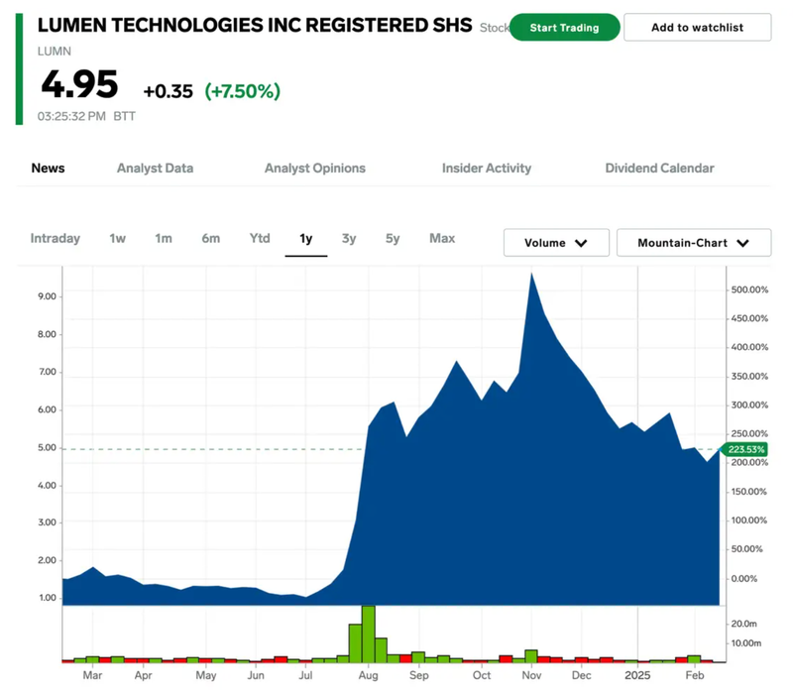
Task: Show the 5y price history
Action: coord(393,238)
